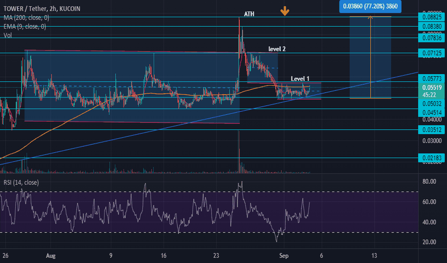The height and width of the screenshot is (263, 447).
Task: Select the EMA (9, close, 0) indicator label
Action: tap(25, 27)
